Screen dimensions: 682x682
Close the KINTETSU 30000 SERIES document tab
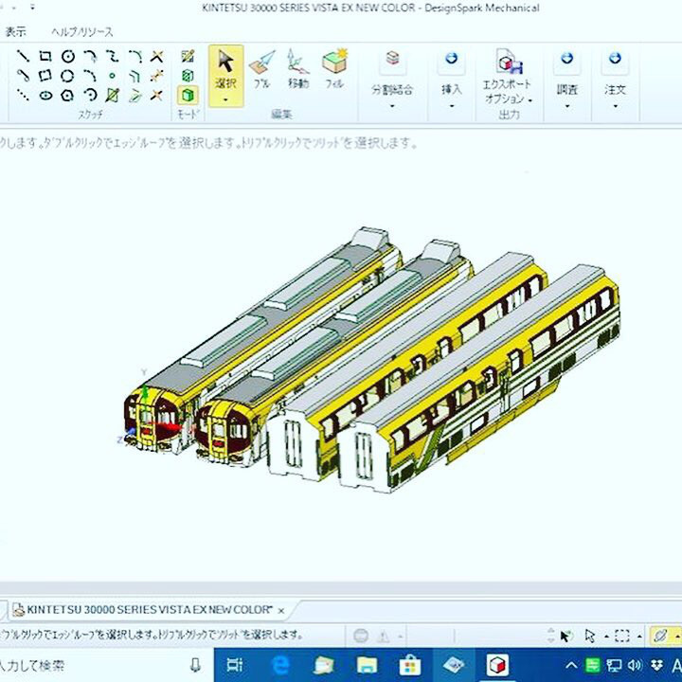(281, 611)
